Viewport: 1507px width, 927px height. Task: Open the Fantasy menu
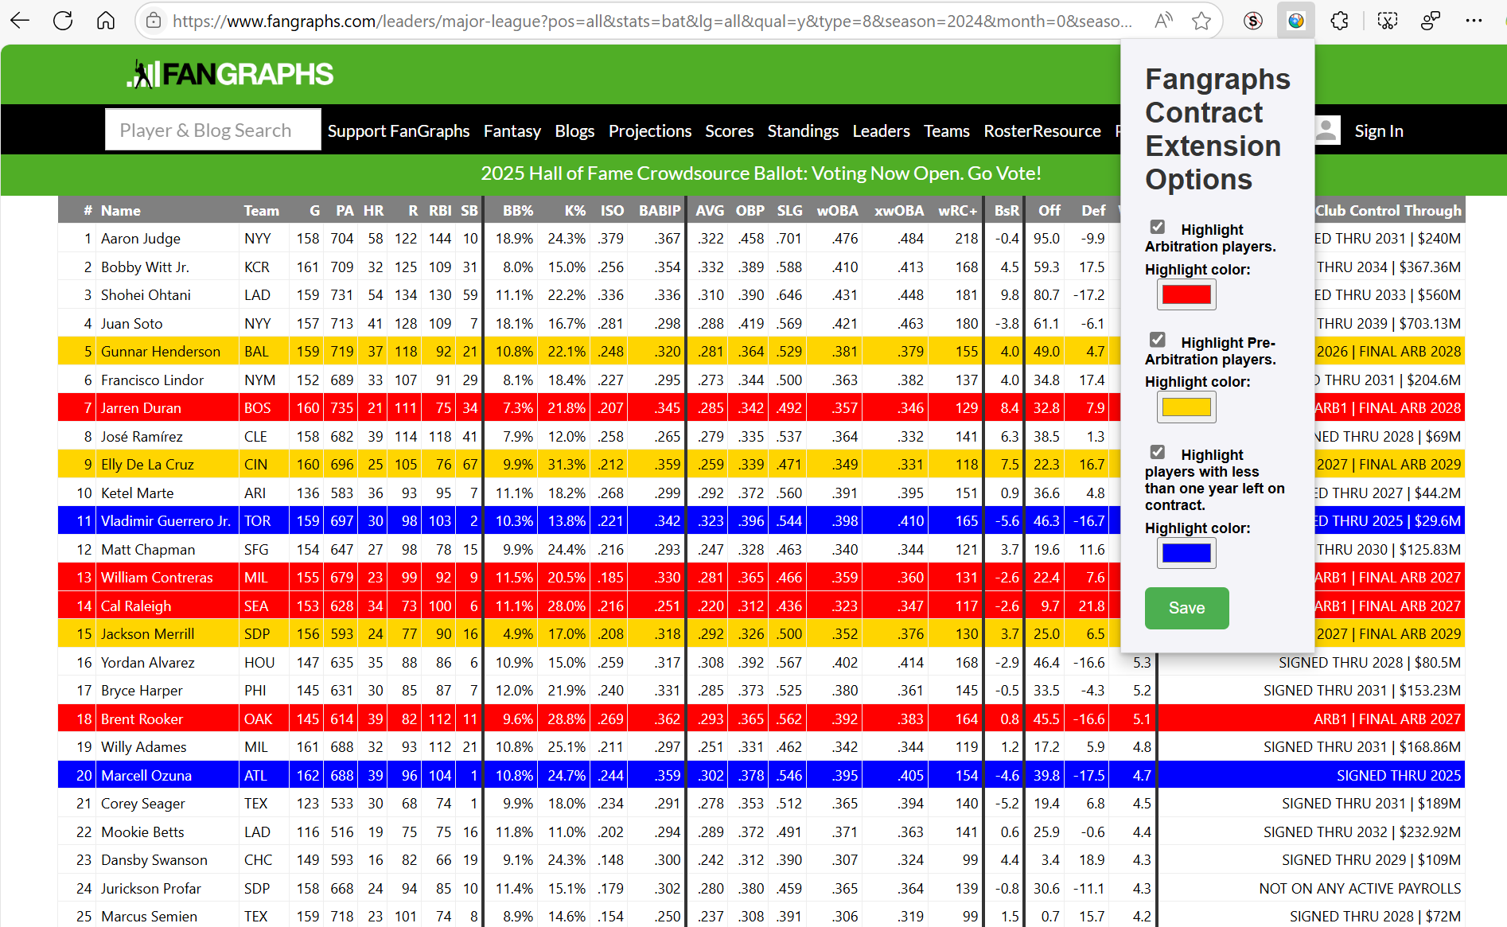(512, 130)
